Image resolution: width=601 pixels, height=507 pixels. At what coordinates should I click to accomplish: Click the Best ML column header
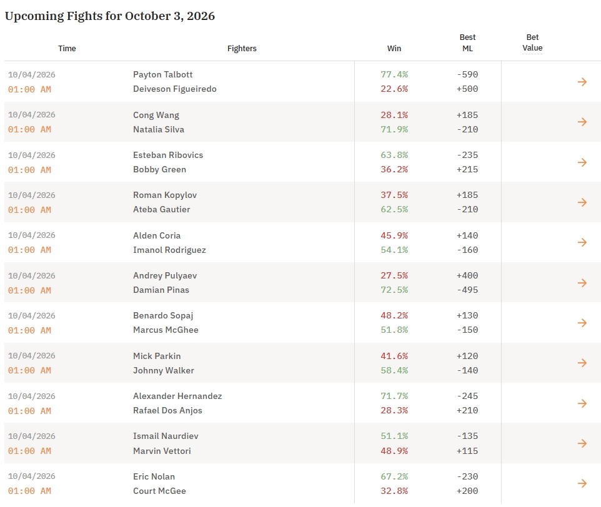click(x=467, y=42)
